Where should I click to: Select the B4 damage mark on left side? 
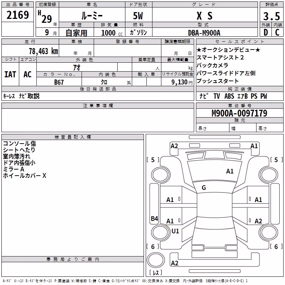point(155,218)
